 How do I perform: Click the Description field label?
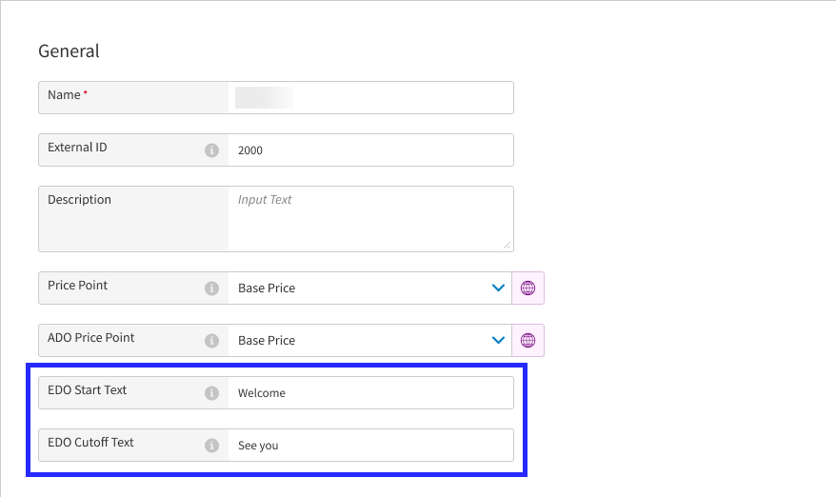click(79, 200)
